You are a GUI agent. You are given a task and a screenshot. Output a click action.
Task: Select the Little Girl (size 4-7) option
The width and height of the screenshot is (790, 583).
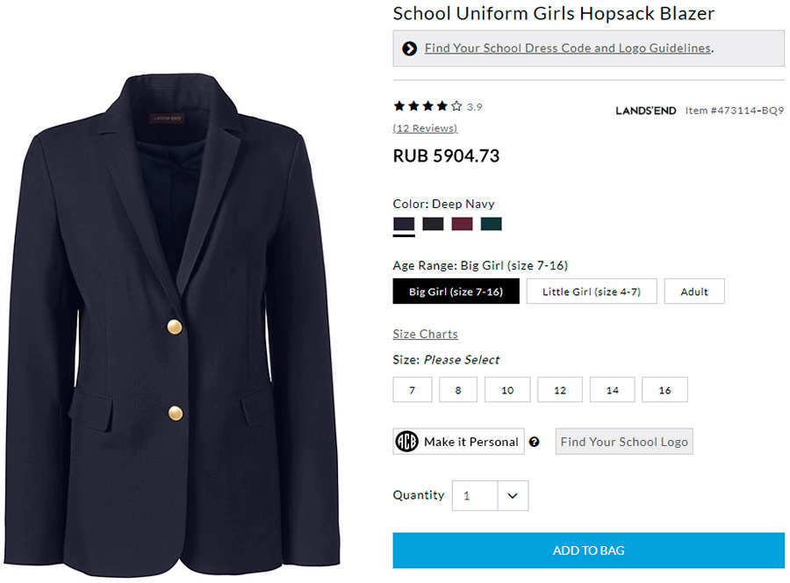point(592,291)
